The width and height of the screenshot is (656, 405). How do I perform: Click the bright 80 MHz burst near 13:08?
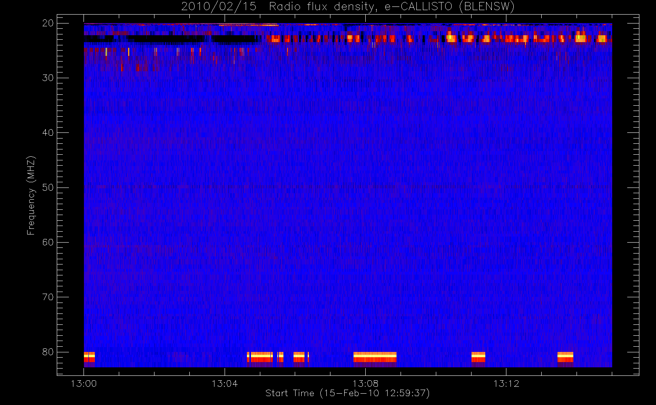coord(375,357)
